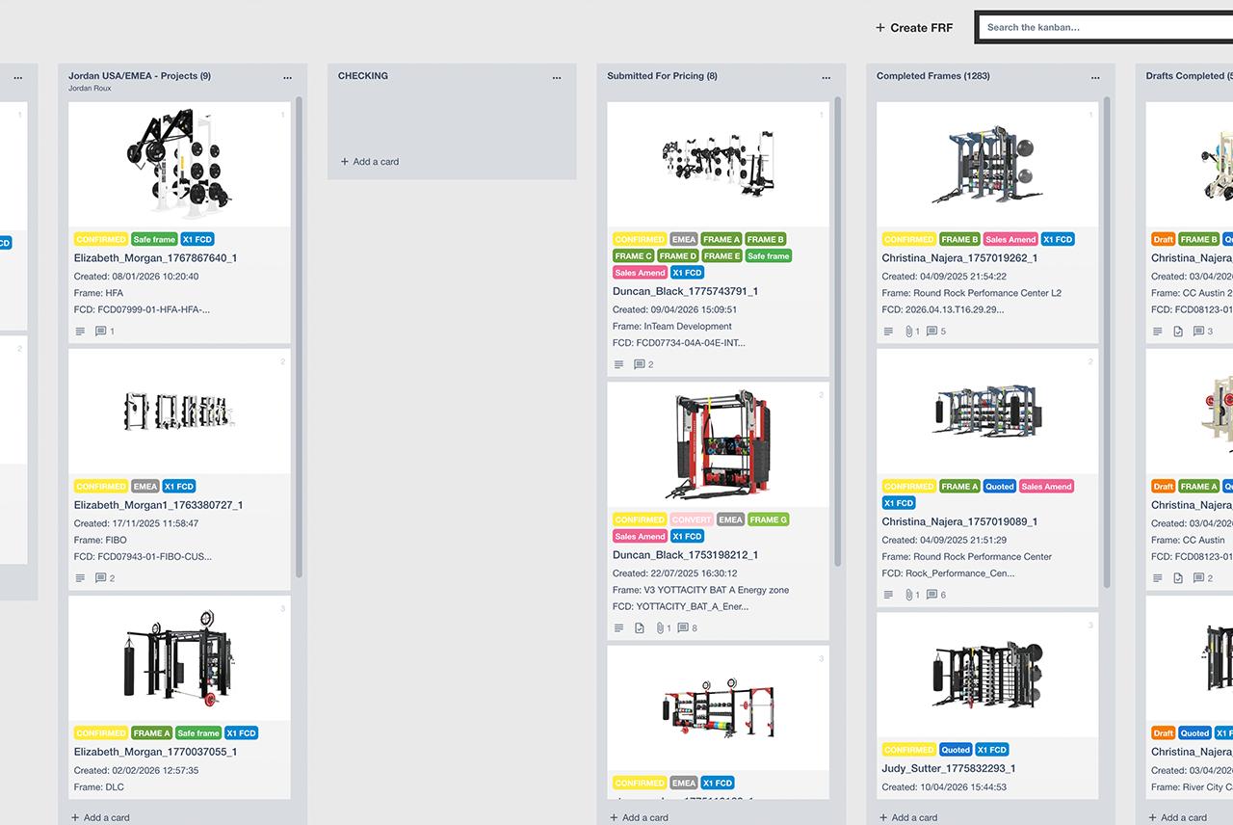Open the 5 comments icon on Christina_Najera_1757019262_1

(931, 332)
